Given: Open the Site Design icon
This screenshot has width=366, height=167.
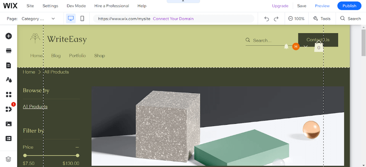Looking at the screenshot, I should [9, 80].
